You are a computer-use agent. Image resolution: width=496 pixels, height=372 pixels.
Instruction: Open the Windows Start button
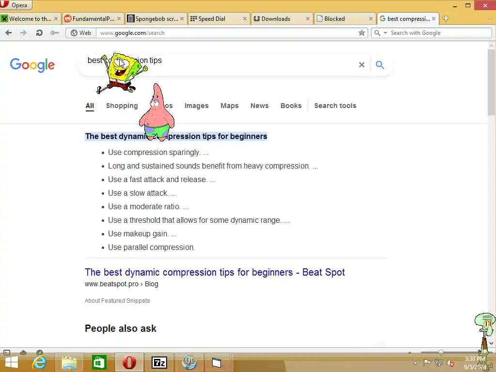12,363
